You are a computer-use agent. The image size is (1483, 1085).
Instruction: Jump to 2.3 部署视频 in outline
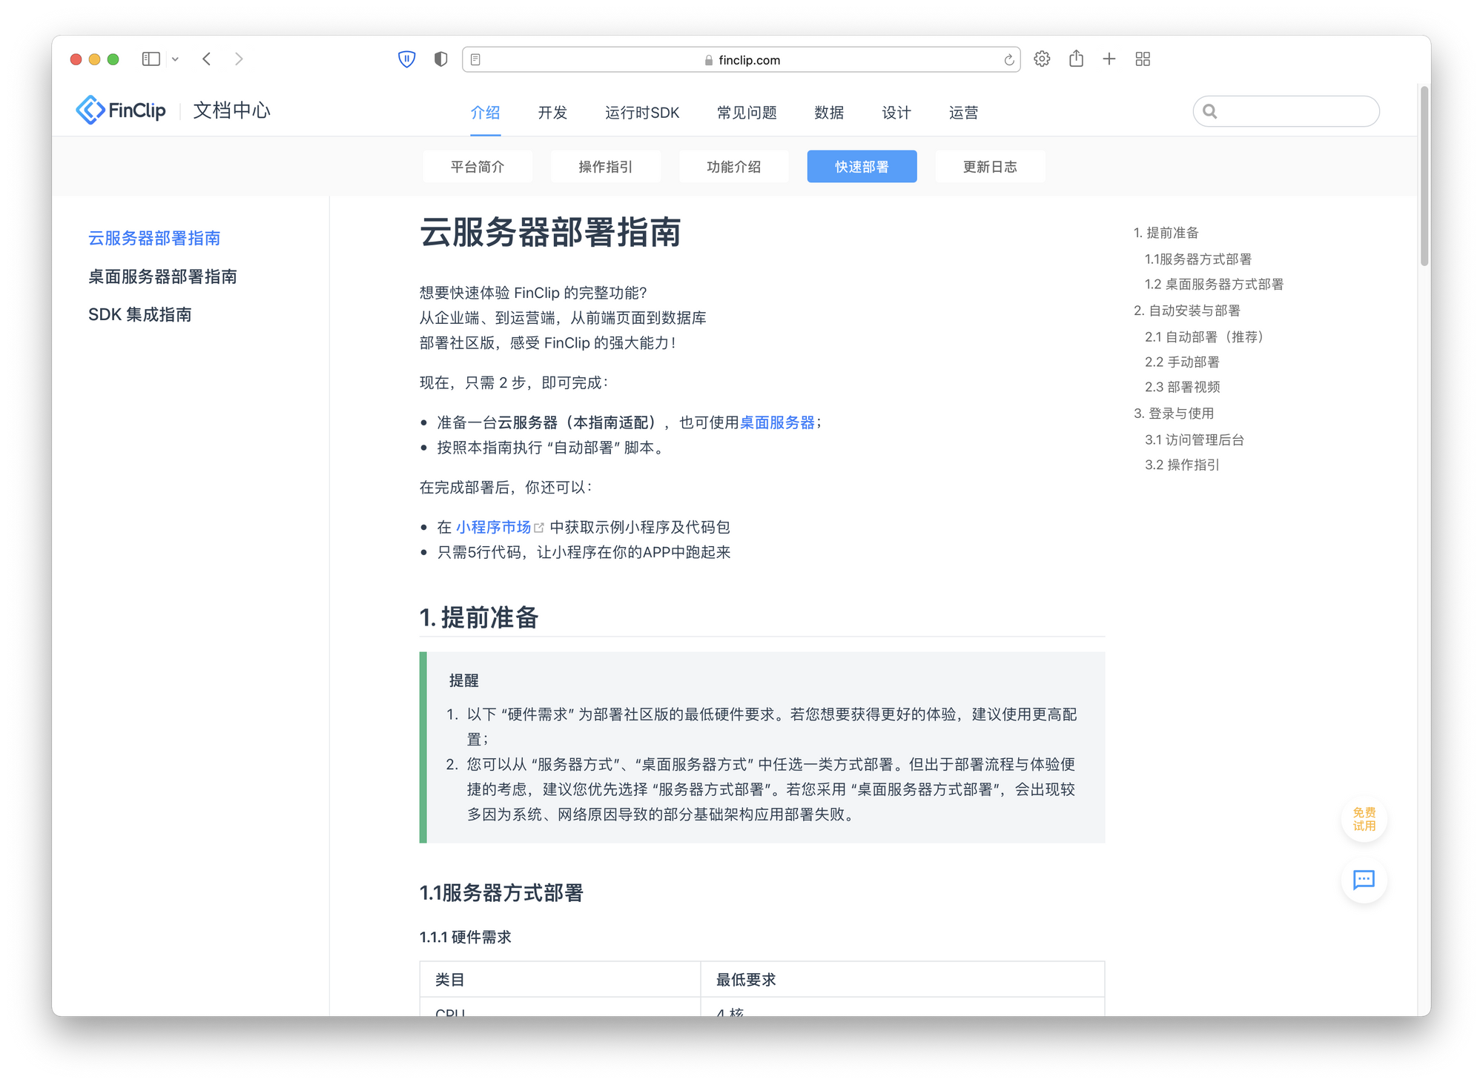(1183, 388)
